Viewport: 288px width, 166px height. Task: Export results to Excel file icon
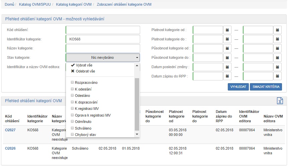click(280, 101)
